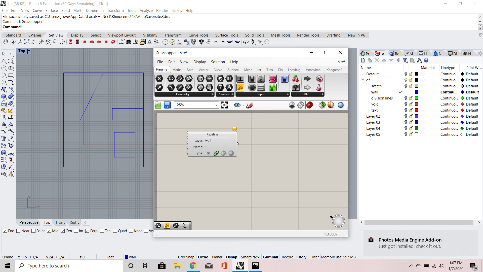The width and height of the screenshot is (483, 272).
Task: Open the Grasshopper zoom percentage dropdown
Action: [x=217, y=105]
